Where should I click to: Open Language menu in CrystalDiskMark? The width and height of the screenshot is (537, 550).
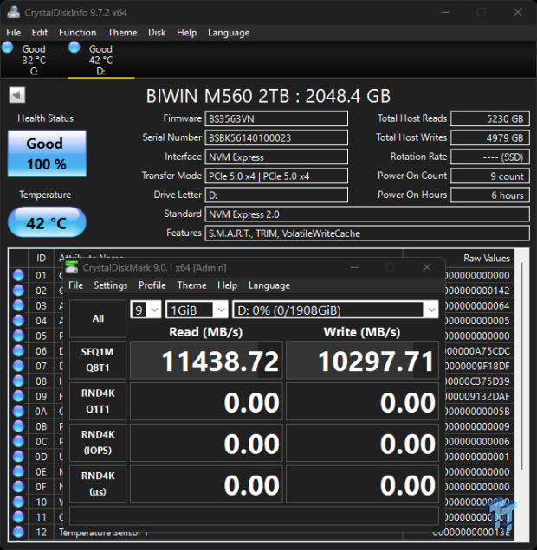coord(269,285)
